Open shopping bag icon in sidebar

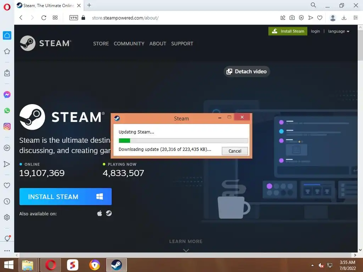point(7,73)
